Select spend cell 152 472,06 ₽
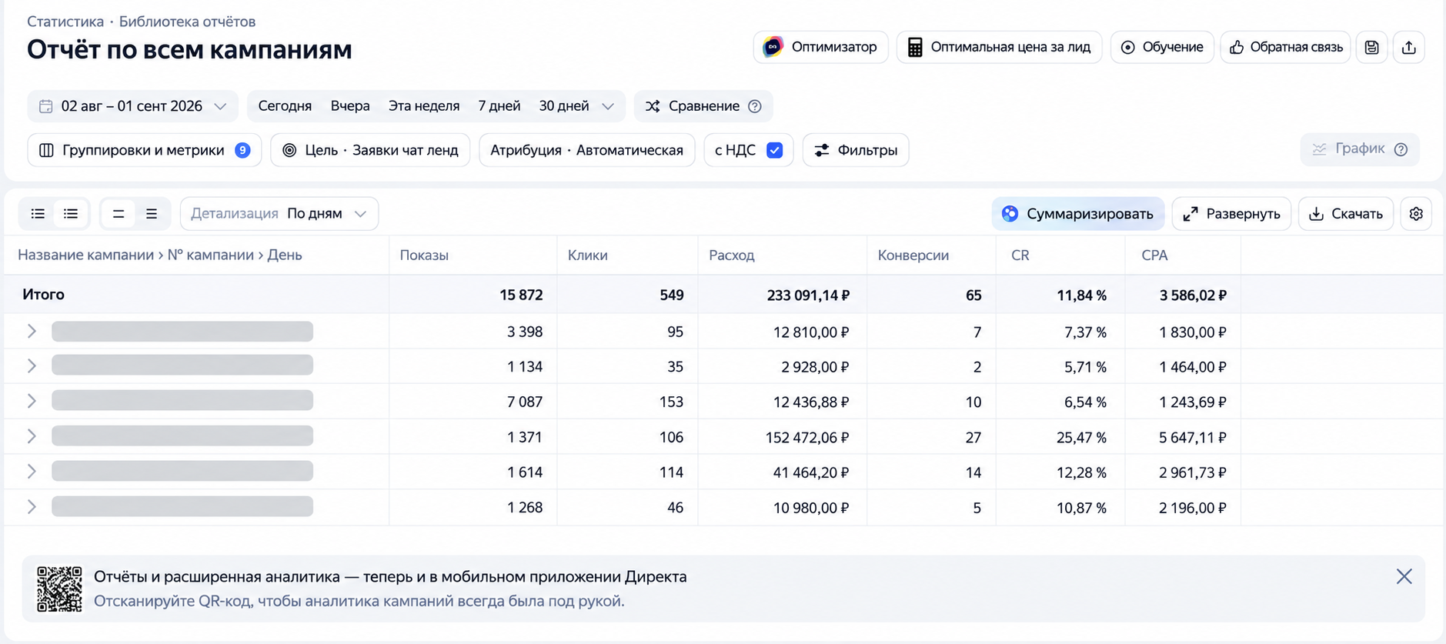Viewport: 1446px width, 644px height. [807, 437]
